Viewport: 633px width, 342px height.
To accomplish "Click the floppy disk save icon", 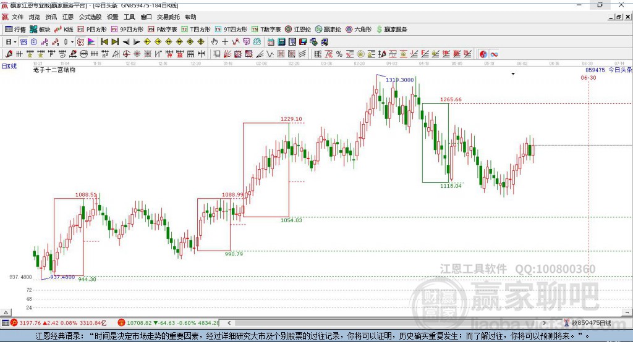I will point(303,42).
